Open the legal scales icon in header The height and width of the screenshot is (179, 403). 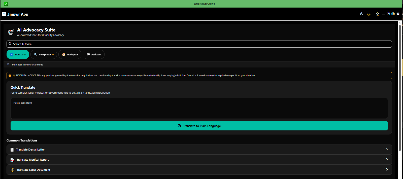click(x=369, y=14)
